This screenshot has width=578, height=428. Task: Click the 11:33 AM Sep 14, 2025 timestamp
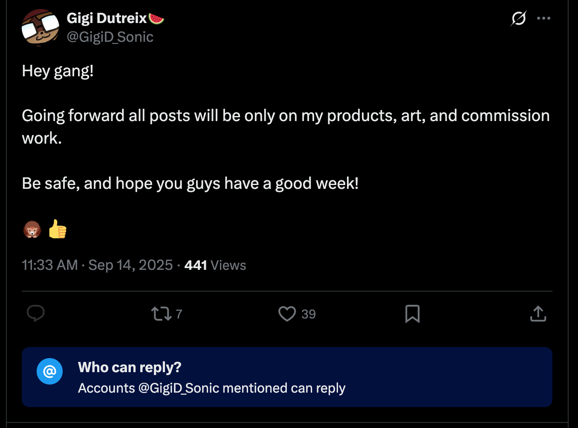(97, 265)
